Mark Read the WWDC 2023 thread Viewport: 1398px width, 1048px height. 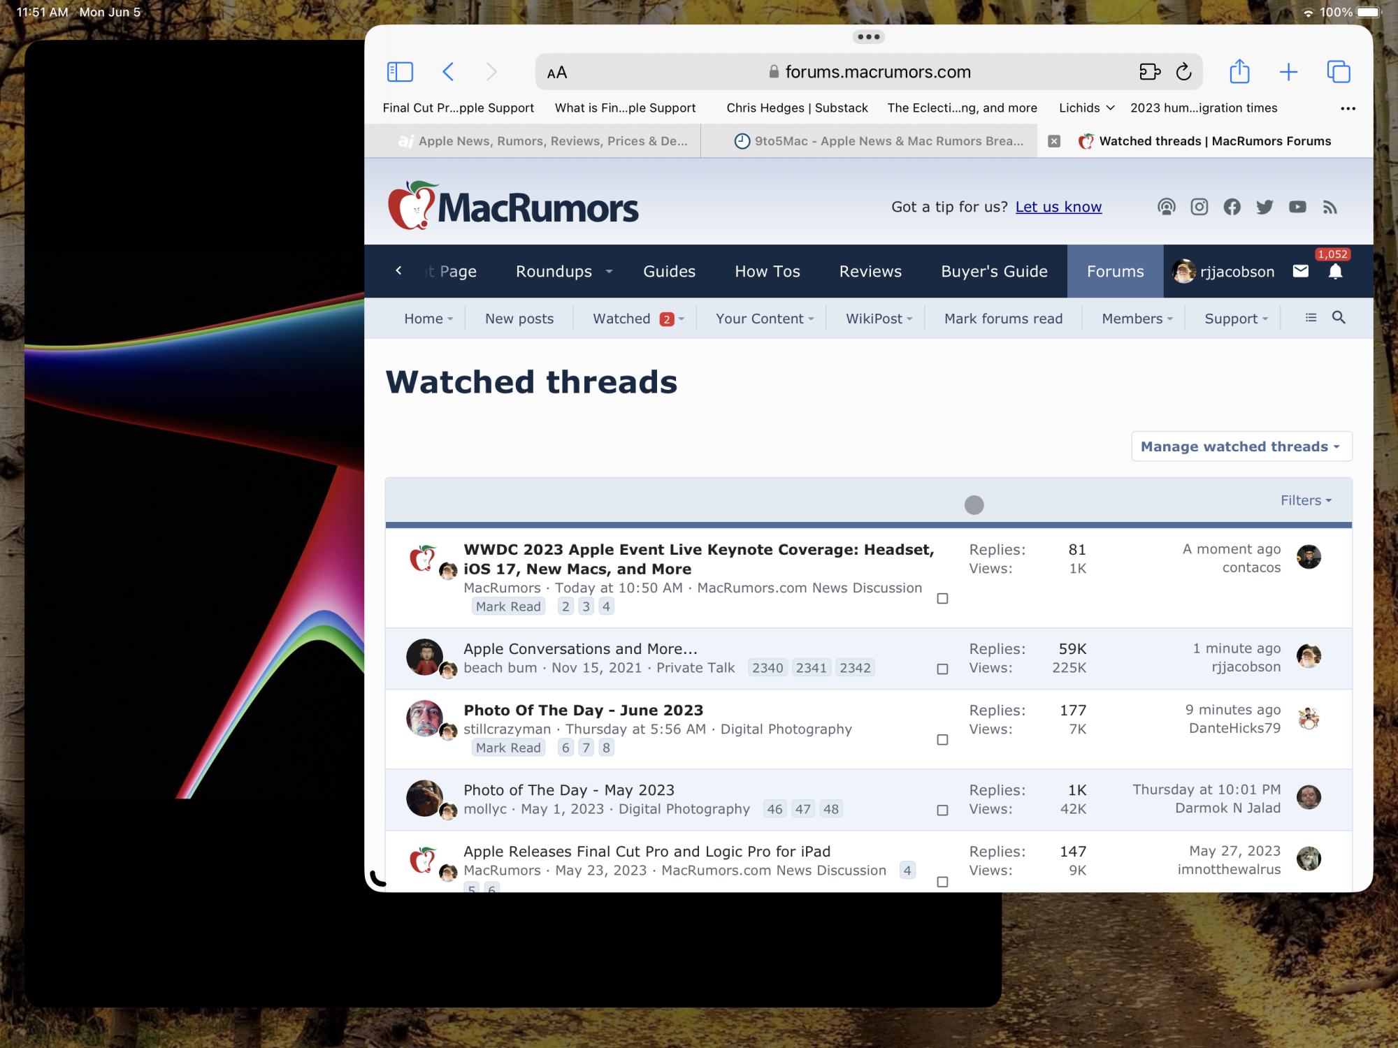[508, 606]
